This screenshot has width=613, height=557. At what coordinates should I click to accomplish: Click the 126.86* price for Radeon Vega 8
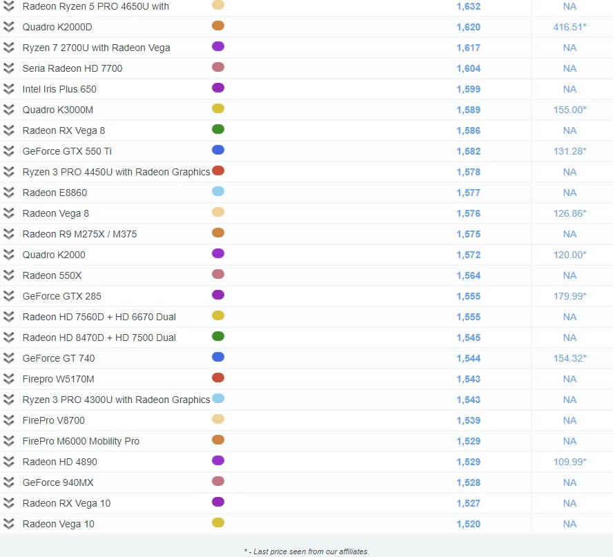pyautogui.click(x=570, y=213)
